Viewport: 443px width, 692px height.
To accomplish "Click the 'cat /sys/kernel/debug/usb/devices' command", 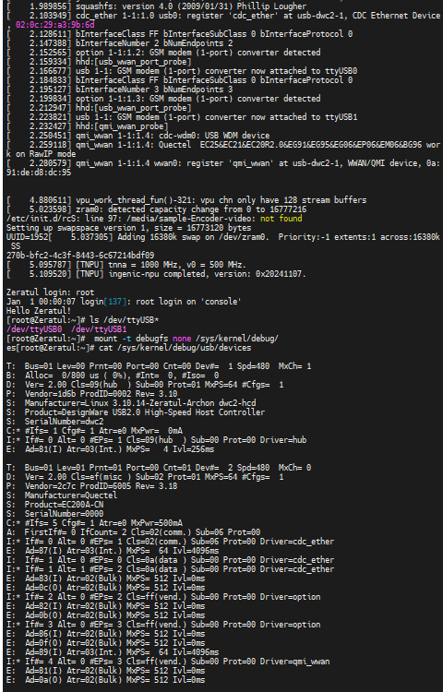I will [174, 348].
